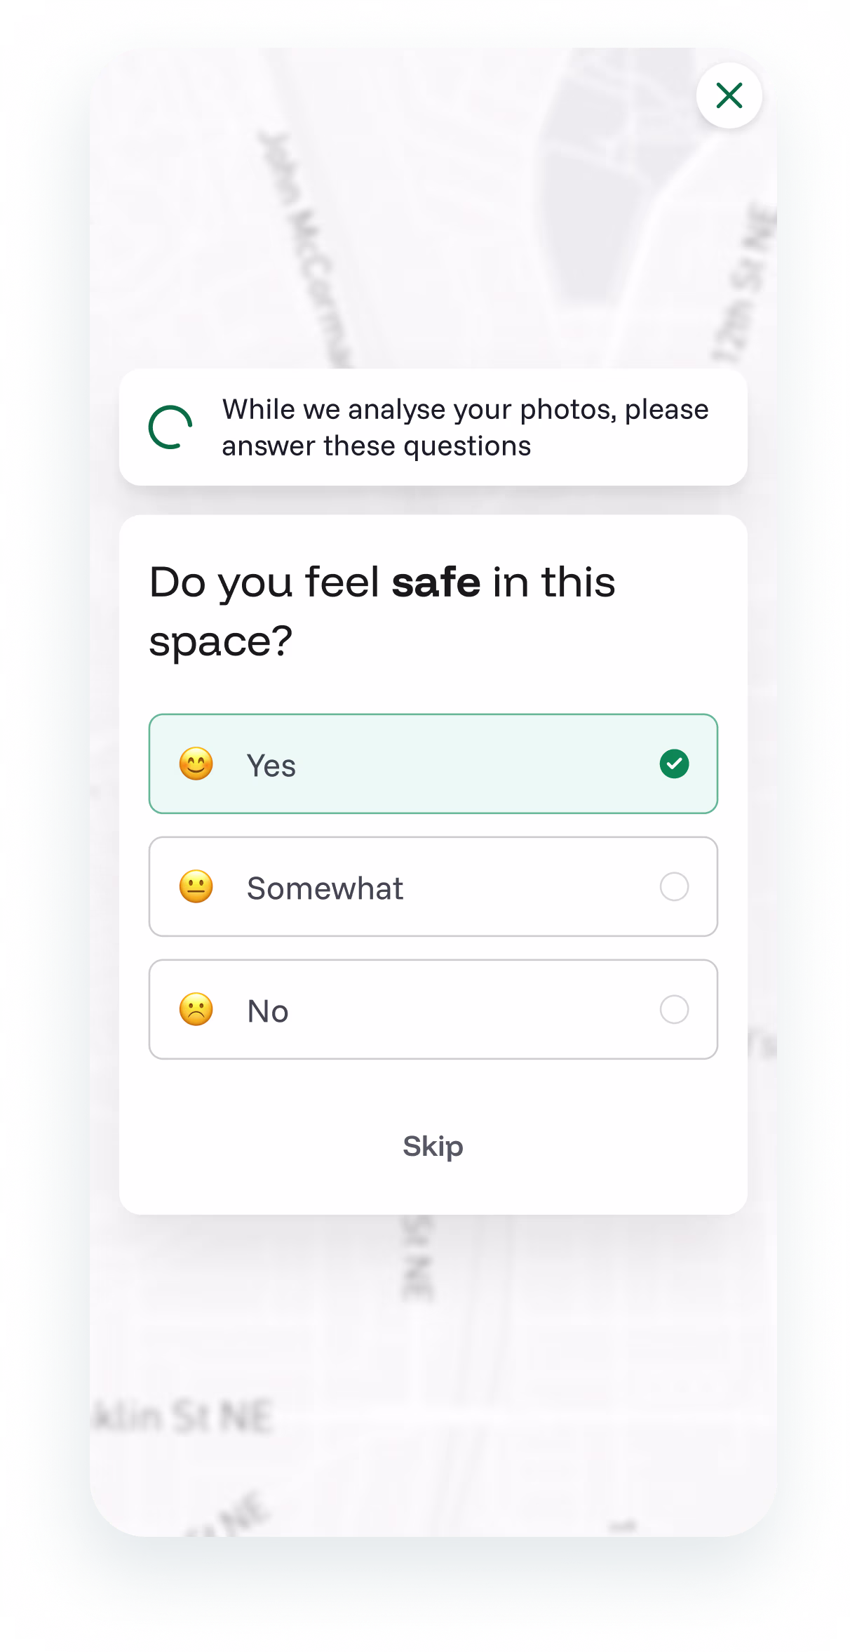This screenshot has height=1652, width=850.
Task: Click the "Do you feel safe" question heading
Action: (x=382, y=611)
